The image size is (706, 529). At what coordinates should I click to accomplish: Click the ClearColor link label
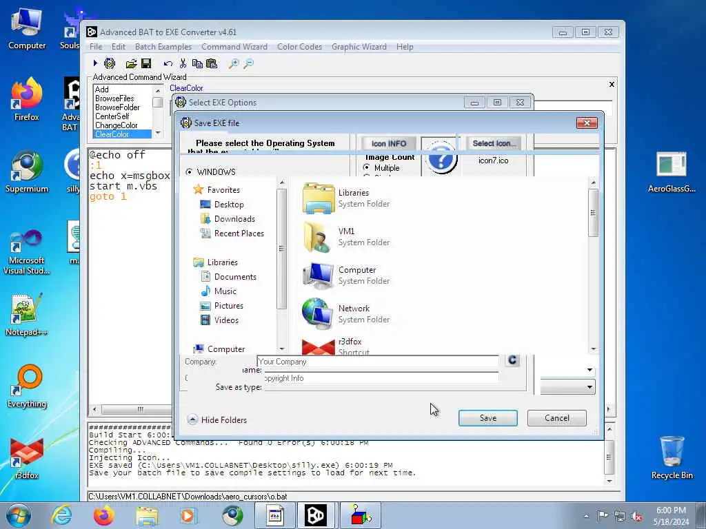pyautogui.click(x=186, y=88)
